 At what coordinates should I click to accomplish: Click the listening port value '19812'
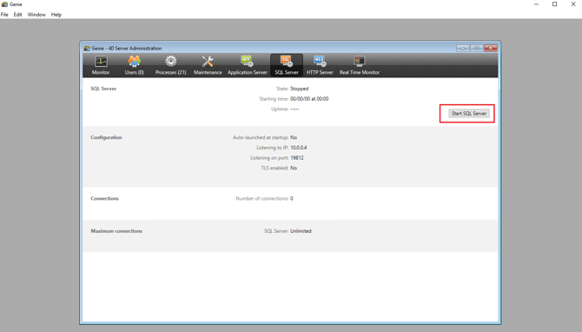tap(297, 158)
